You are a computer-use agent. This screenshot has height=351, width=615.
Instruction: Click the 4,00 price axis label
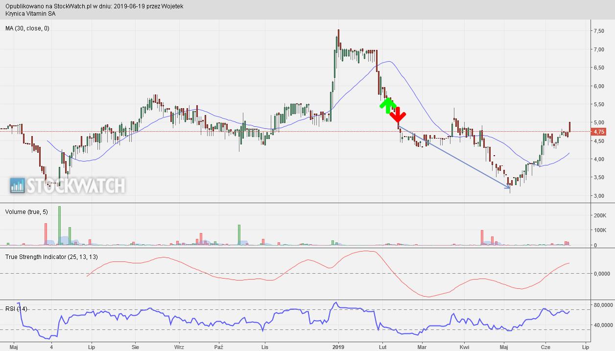pos(598,159)
